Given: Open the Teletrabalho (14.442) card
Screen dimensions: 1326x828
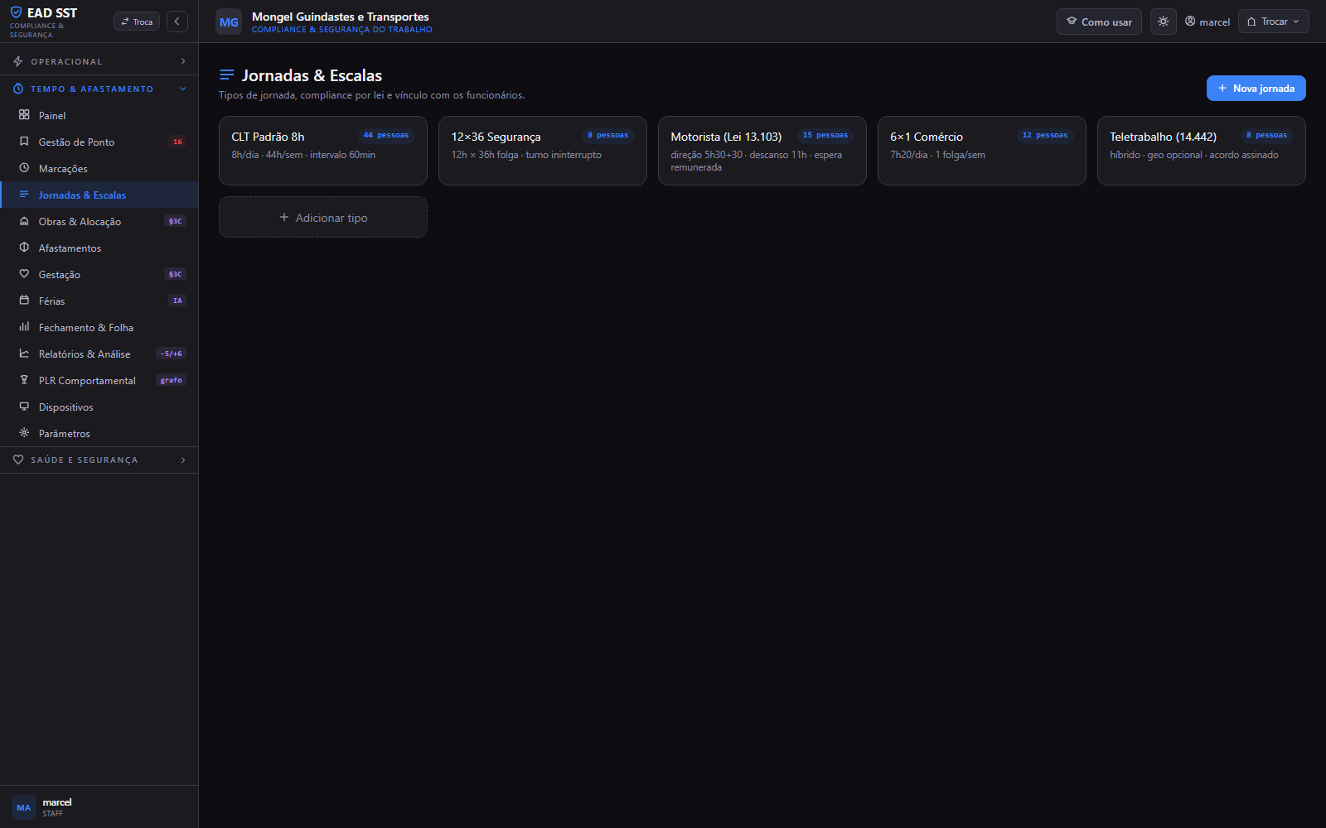Looking at the screenshot, I should 1202,151.
